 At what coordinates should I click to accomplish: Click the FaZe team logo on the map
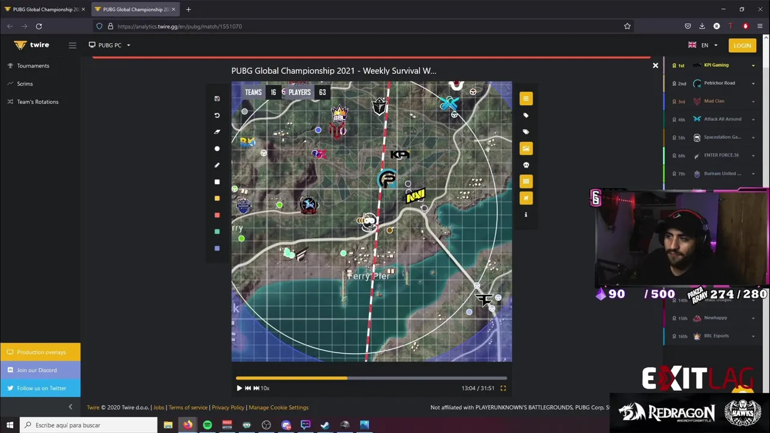pyautogui.click(x=484, y=299)
